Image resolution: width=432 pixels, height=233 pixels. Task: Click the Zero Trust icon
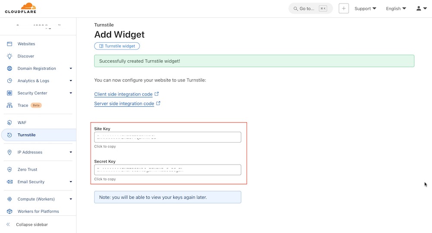[x=10, y=170]
